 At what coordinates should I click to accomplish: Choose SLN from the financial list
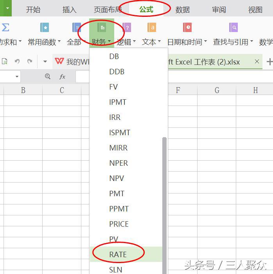pyautogui.click(x=126, y=268)
